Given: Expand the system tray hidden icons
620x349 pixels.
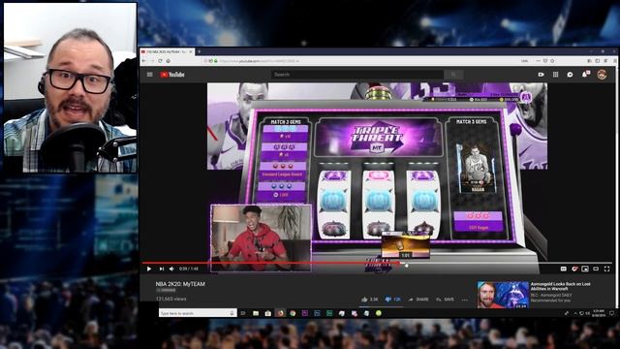Looking at the screenshot, I should coord(575,313).
